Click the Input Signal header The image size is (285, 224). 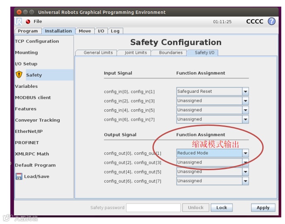[118, 73]
